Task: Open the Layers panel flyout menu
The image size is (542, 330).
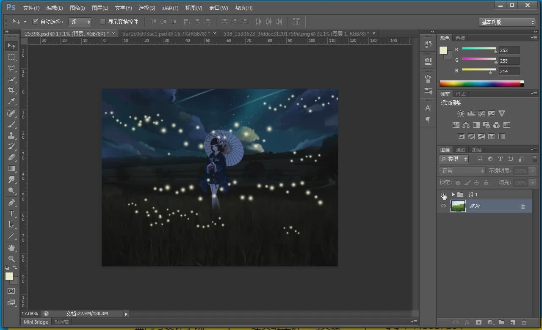Action: (x=533, y=149)
